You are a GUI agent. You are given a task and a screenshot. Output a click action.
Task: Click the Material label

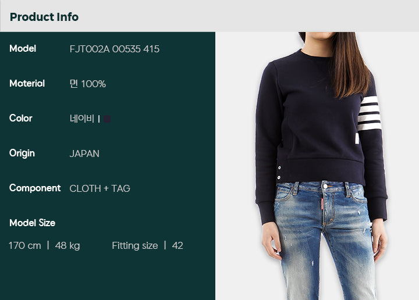[x=27, y=84]
